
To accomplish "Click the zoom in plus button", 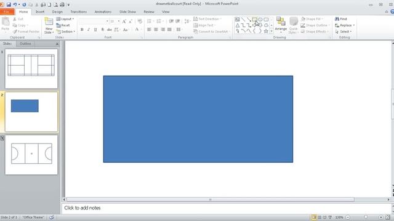I will 381,217.
